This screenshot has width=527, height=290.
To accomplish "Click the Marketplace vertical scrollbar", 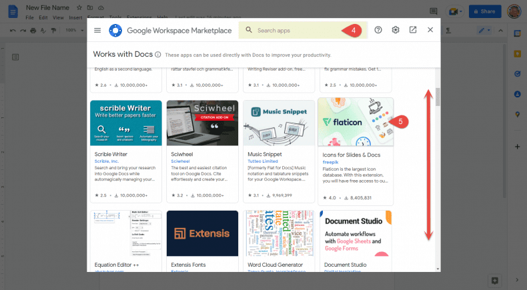I will pos(438,97).
